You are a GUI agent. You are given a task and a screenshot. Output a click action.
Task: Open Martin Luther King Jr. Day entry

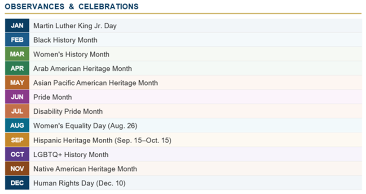[x=75, y=26]
